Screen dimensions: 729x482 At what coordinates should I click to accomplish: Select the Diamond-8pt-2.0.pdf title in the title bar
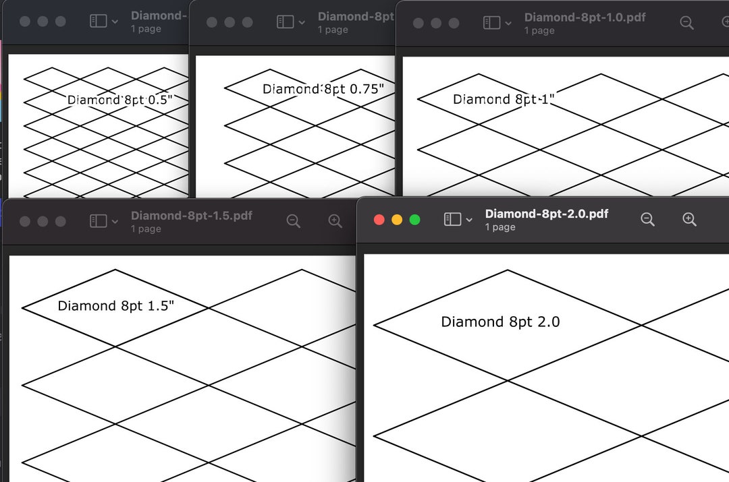(x=547, y=214)
